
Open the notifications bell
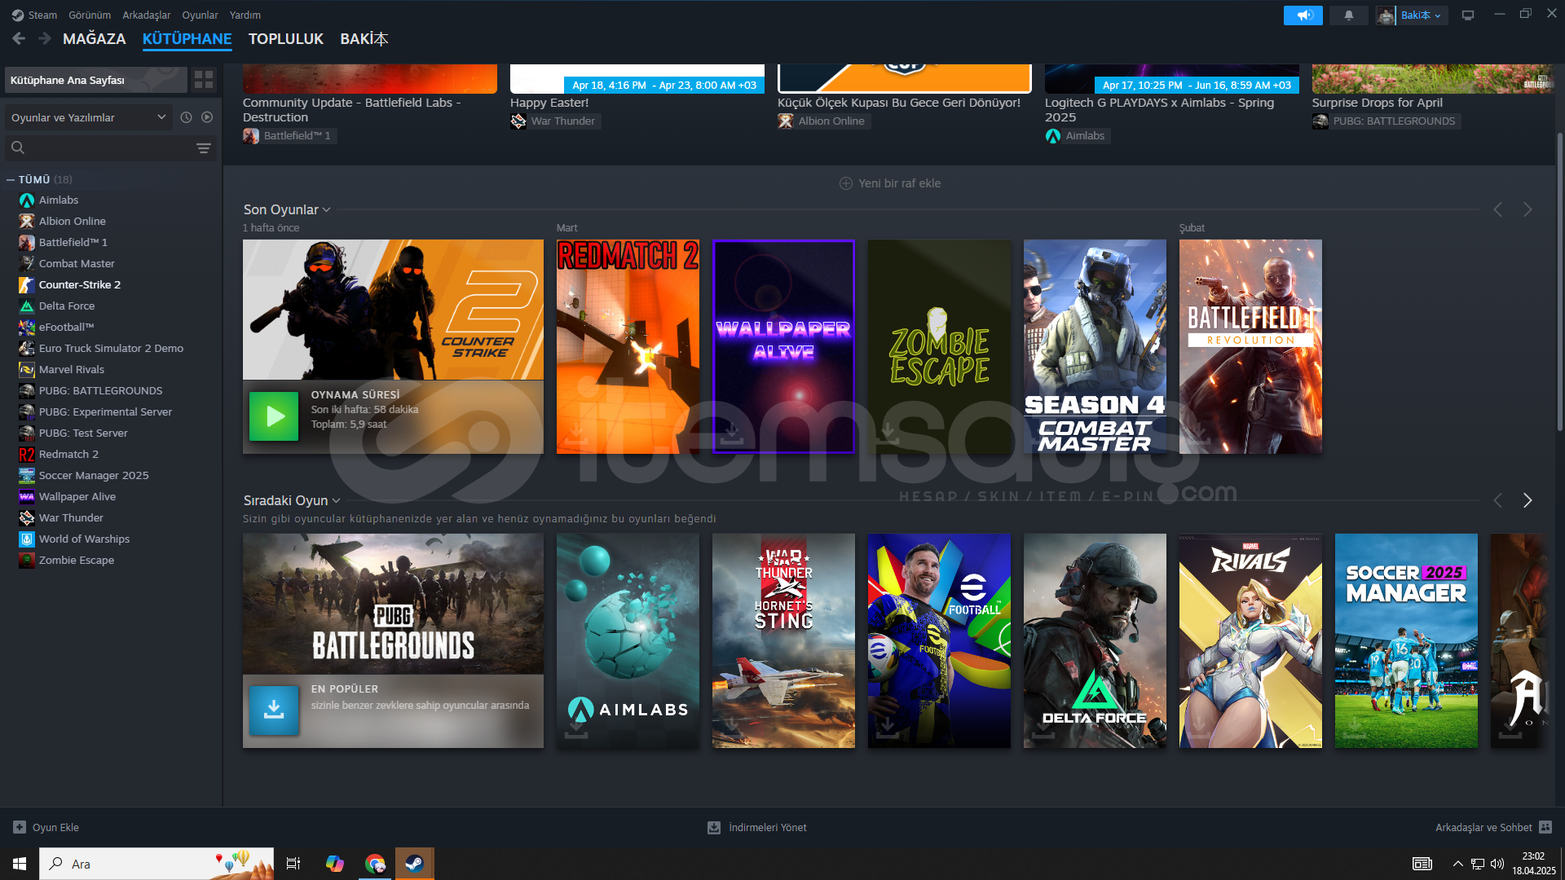(x=1348, y=15)
